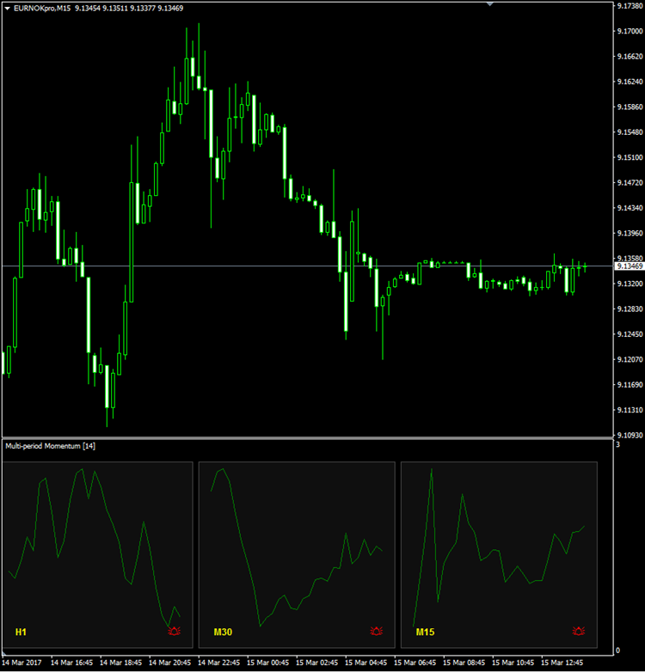Click the 15 Mar 12:45 time label
This screenshot has height=672, width=645.
coord(563,663)
